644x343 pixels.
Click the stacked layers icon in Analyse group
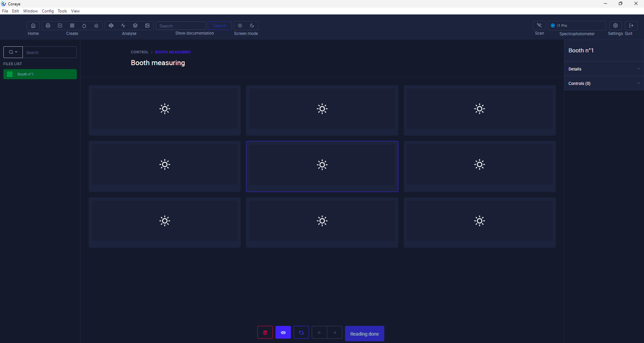click(135, 26)
